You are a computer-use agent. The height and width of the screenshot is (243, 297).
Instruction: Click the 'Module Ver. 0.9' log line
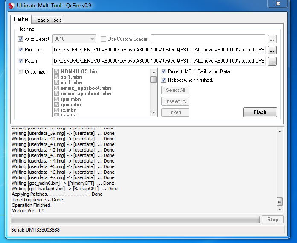tap(28, 211)
